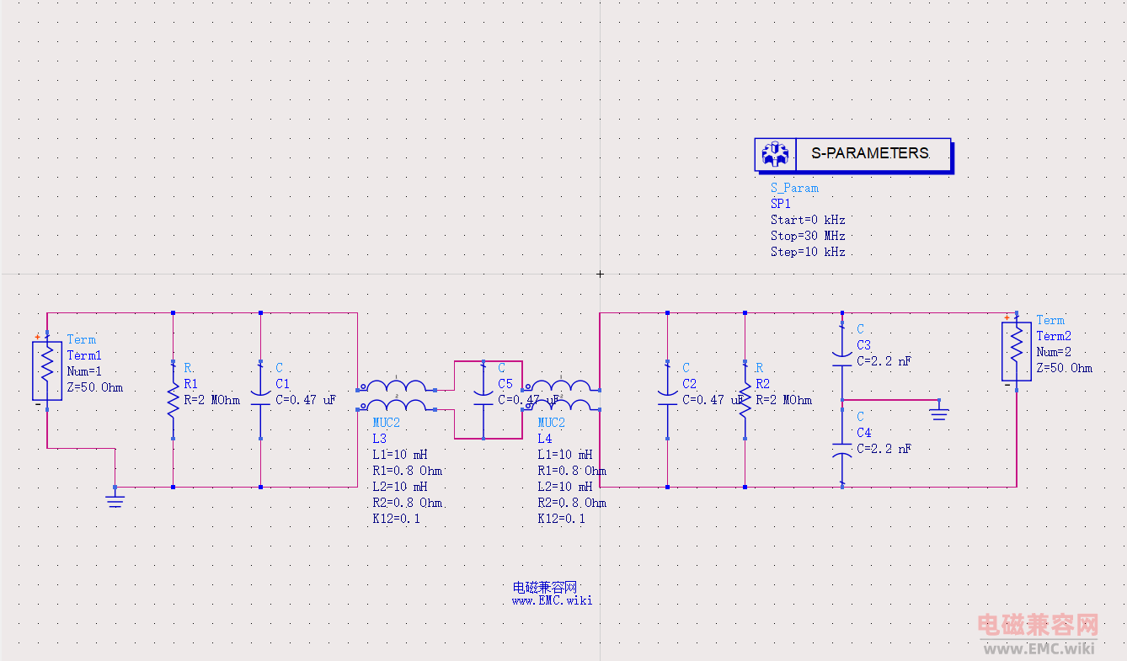Click the S-PARAMETERS gear icon
Viewport: 1127px width, 661px height.
774,154
